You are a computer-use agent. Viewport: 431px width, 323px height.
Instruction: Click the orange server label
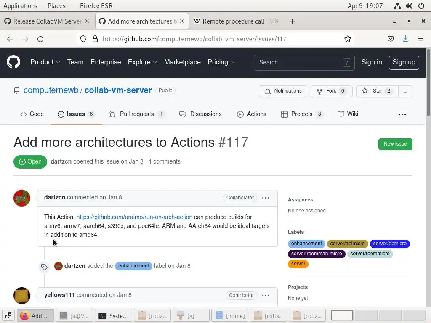point(298,264)
